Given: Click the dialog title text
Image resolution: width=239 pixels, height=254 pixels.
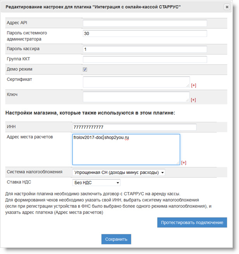Looking at the screenshot, I should pos(93,7).
